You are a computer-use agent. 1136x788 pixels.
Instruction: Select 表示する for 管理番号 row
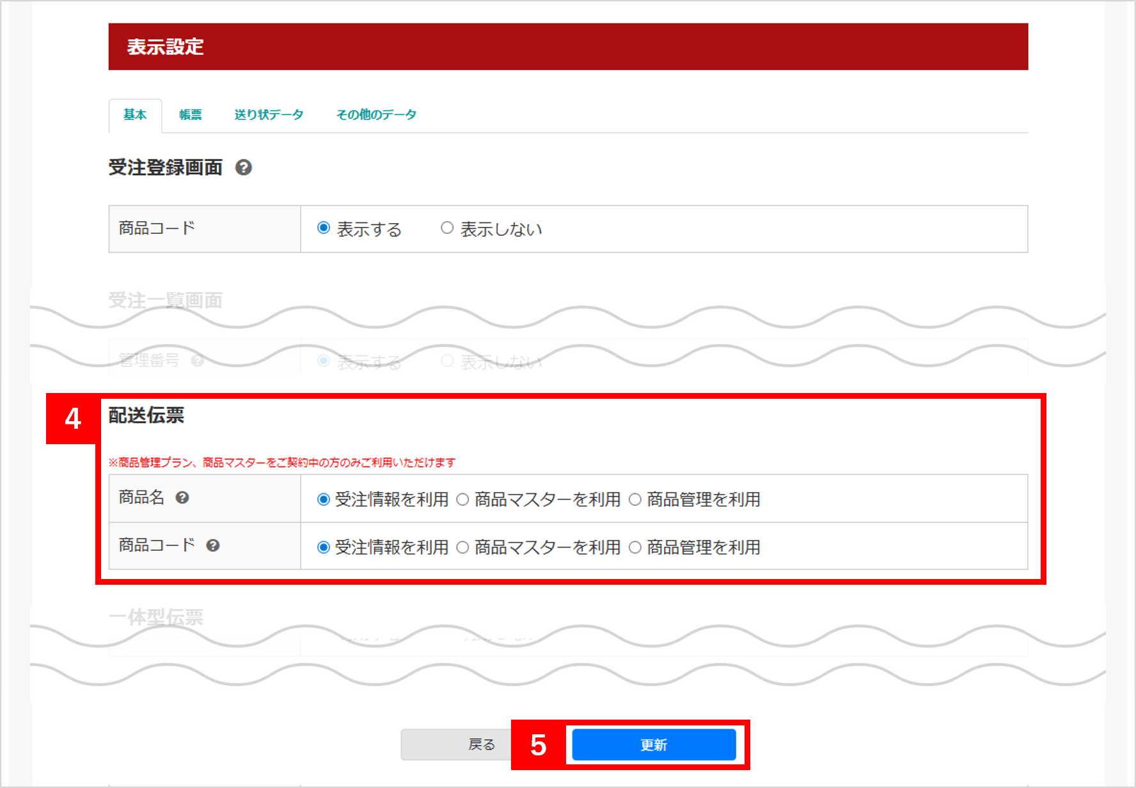click(324, 361)
